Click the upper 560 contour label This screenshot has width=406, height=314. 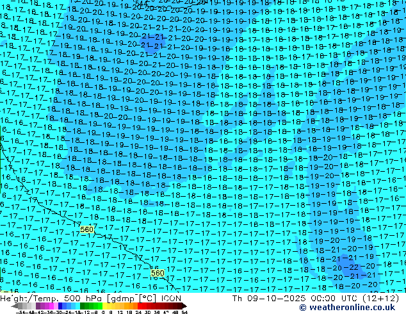[86, 229]
